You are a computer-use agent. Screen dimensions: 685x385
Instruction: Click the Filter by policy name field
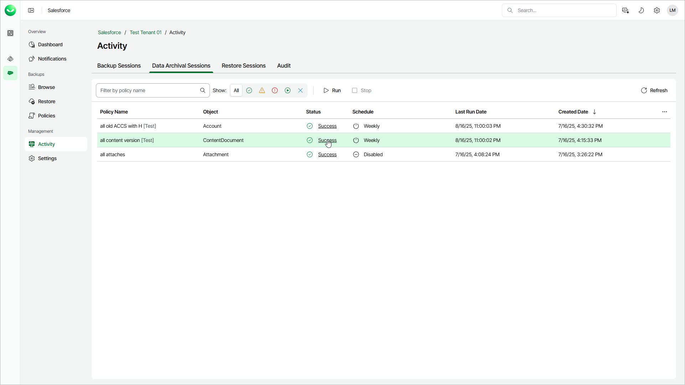pos(149,90)
